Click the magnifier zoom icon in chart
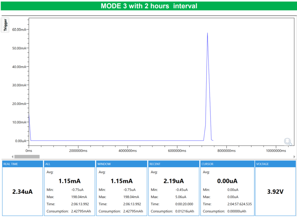This screenshot has height=218, width=297. click(x=288, y=142)
